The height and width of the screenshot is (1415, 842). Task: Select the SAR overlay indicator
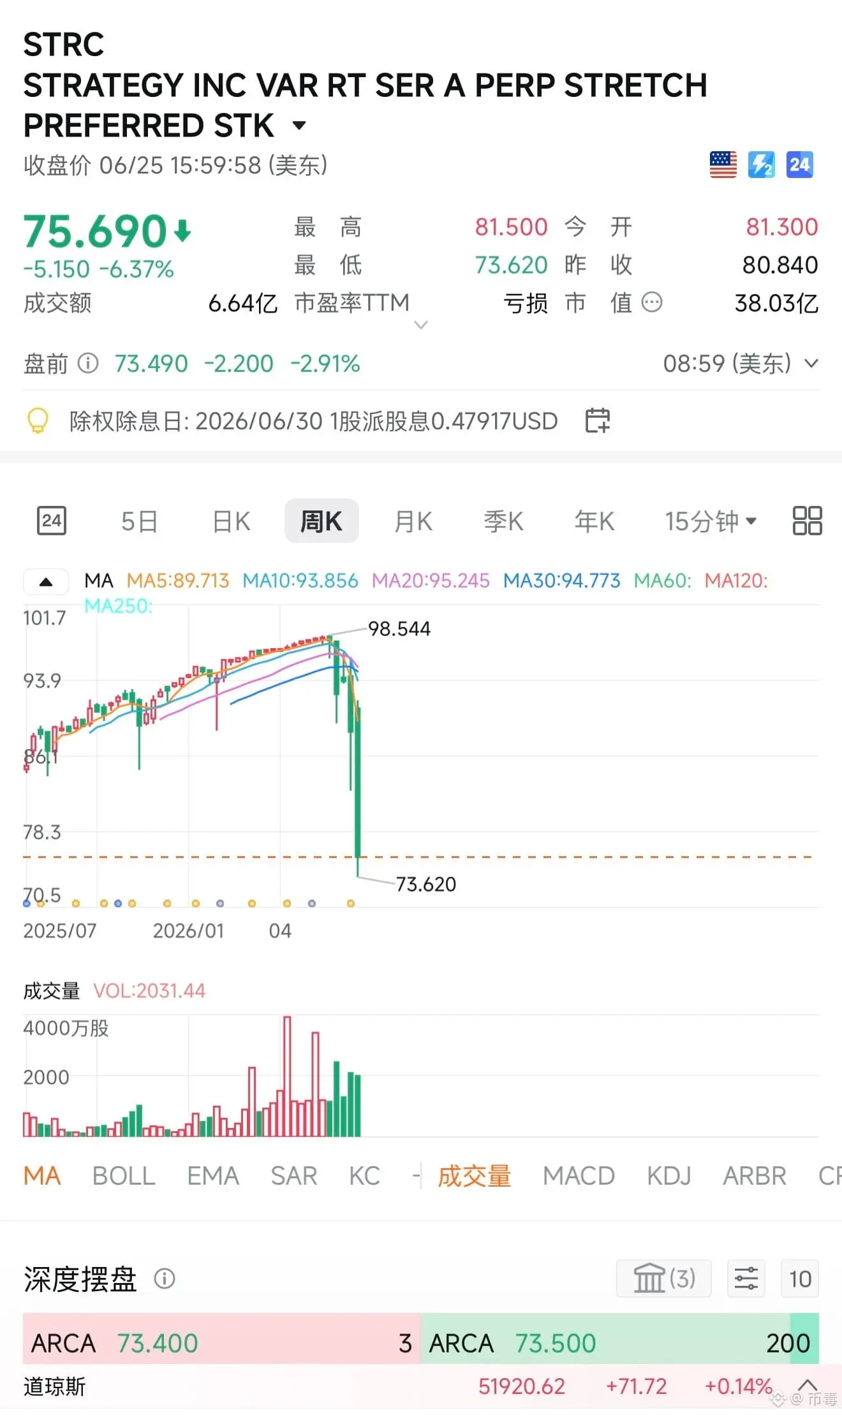click(294, 1175)
